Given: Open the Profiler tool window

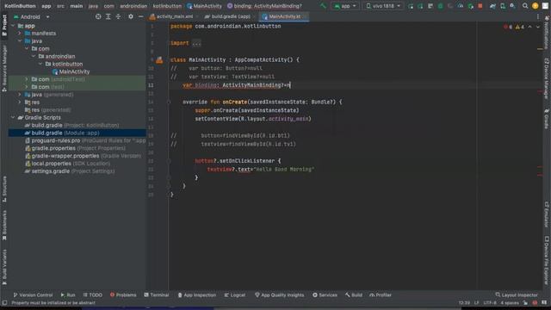Looking at the screenshot, I should click(x=381, y=294).
